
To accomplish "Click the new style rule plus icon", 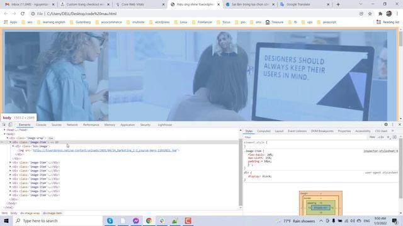I will click(388, 137).
